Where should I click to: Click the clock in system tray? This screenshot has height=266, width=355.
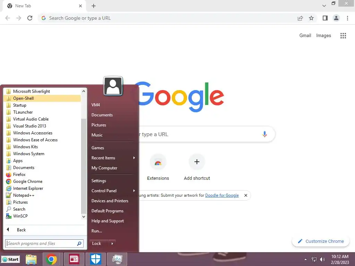click(x=340, y=259)
